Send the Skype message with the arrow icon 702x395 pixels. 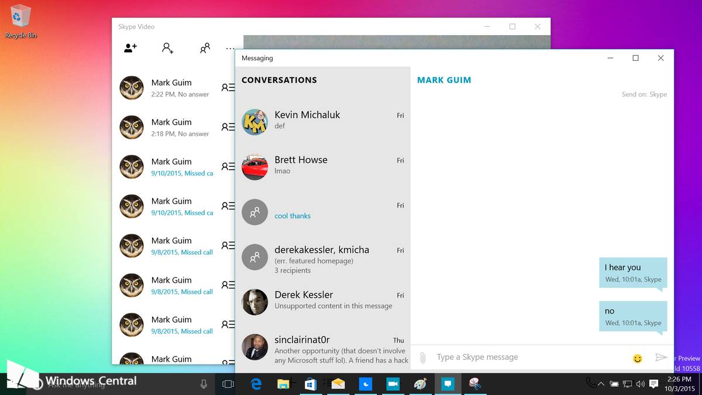(662, 357)
